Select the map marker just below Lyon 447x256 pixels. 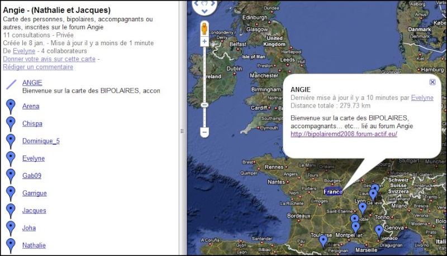point(362,209)
